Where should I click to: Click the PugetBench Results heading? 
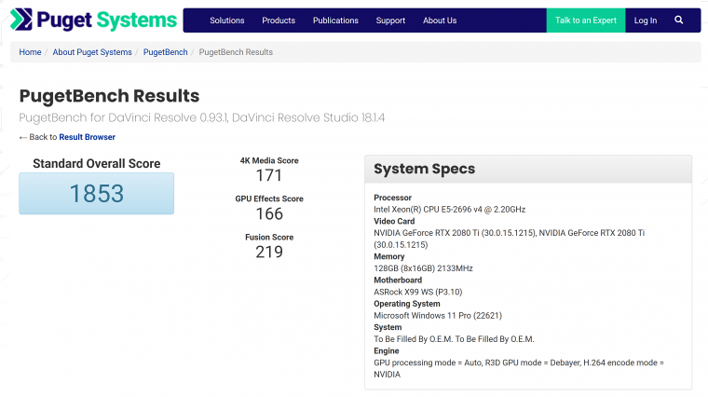click(x=109, y=96)
